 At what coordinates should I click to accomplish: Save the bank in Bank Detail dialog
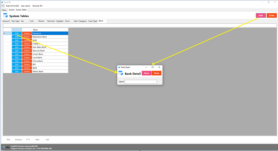147,73
